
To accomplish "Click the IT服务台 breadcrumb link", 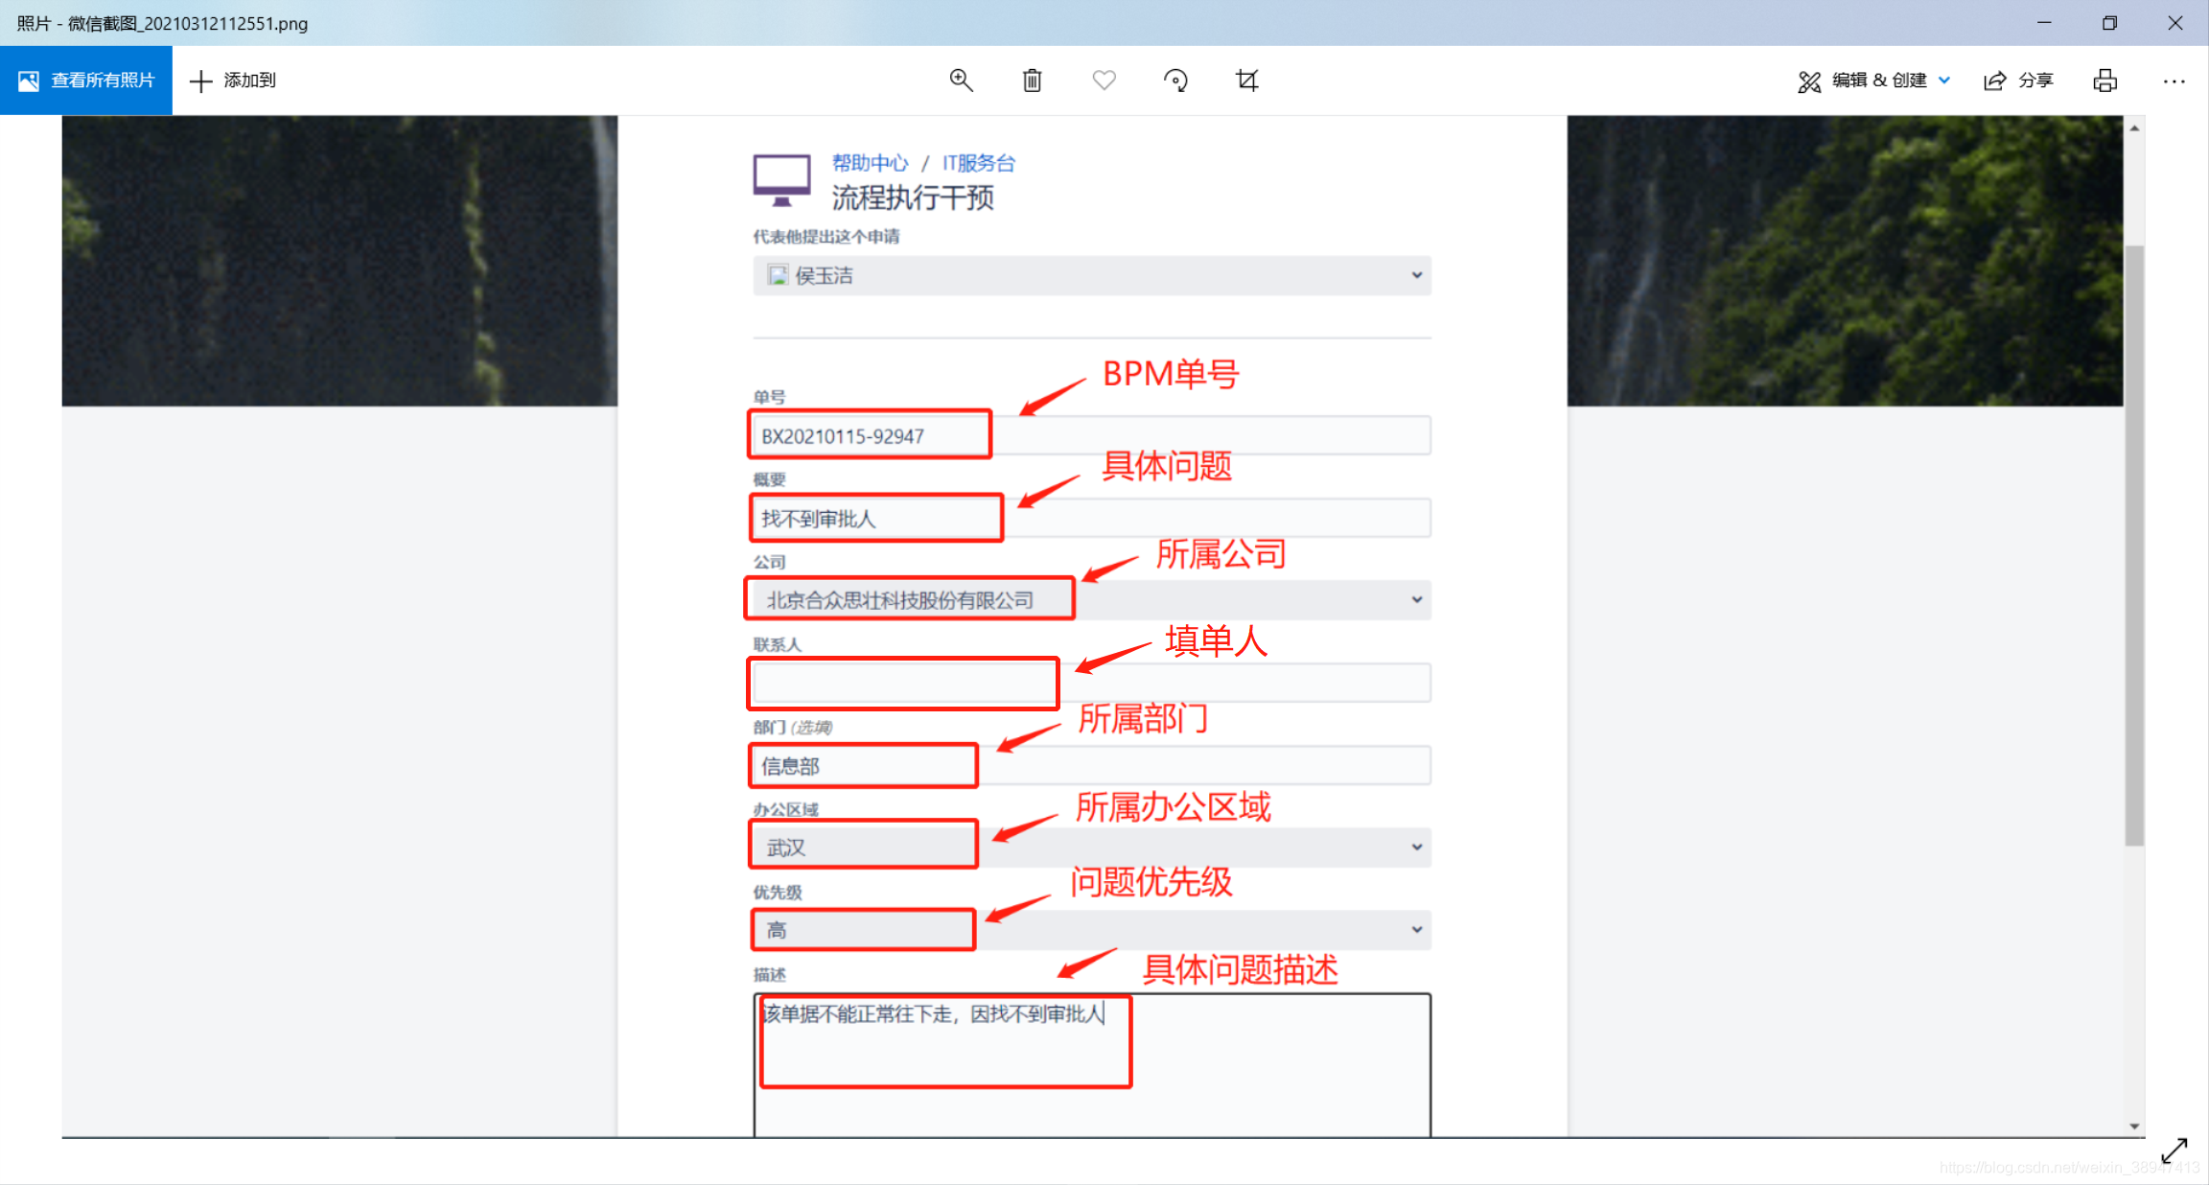I will point(978,163).
